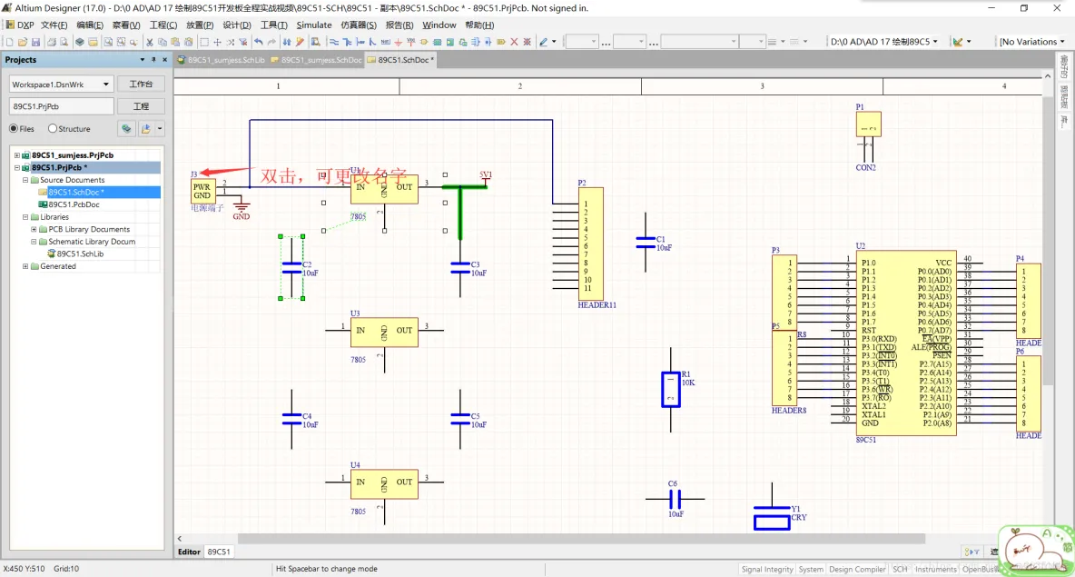Open the Simulate menu
This screenshot has width=1075, height=577.
(x=314, y=25)
